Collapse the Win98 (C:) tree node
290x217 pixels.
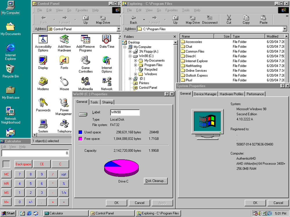[130, 56]
